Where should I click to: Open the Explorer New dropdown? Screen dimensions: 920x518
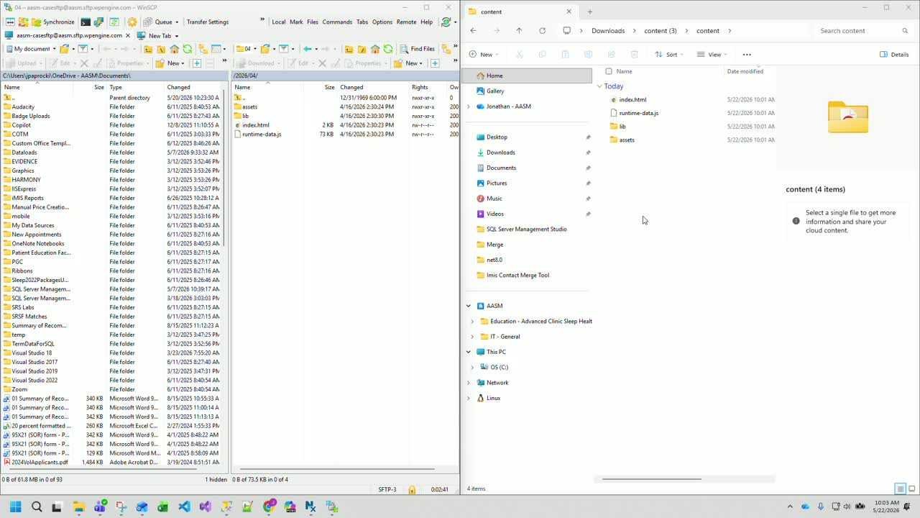tap(484, 55)
